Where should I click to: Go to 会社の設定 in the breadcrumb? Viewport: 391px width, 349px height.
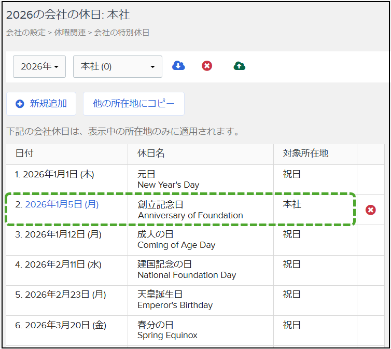point(25,33)
